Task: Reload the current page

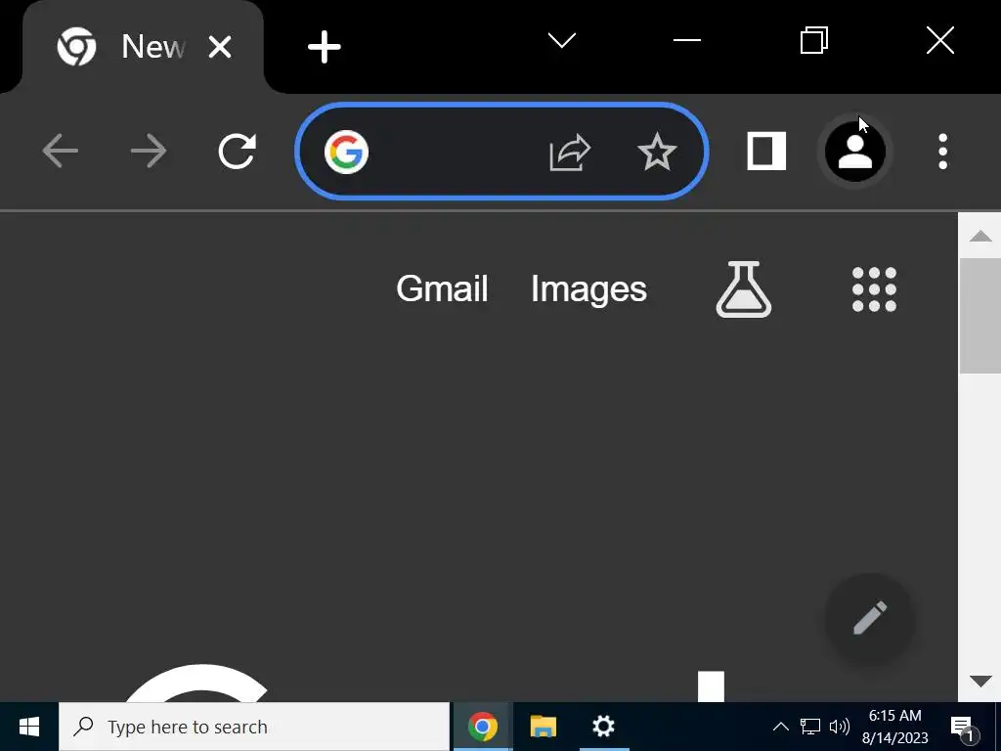Action: pyautogui.click(x=237, y=152)
